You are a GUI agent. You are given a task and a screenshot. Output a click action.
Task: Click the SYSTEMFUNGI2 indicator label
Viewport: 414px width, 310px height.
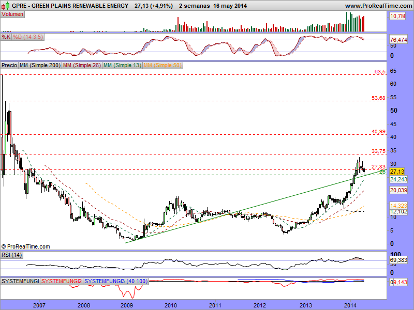[x=62, y=281]
